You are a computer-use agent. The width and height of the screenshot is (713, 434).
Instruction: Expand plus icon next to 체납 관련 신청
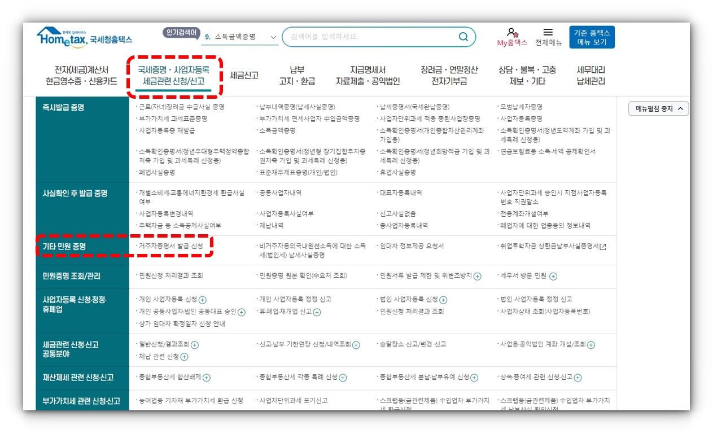185,357
